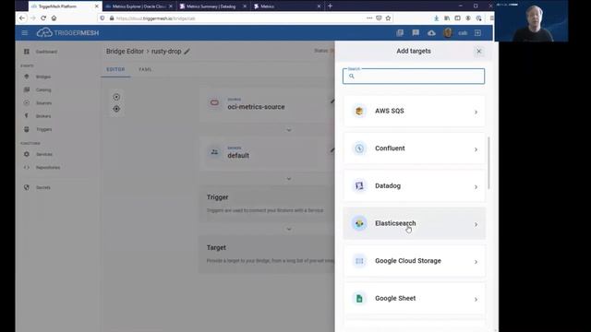
Task: Click the logout icon in header
Action: pos(477,33)
